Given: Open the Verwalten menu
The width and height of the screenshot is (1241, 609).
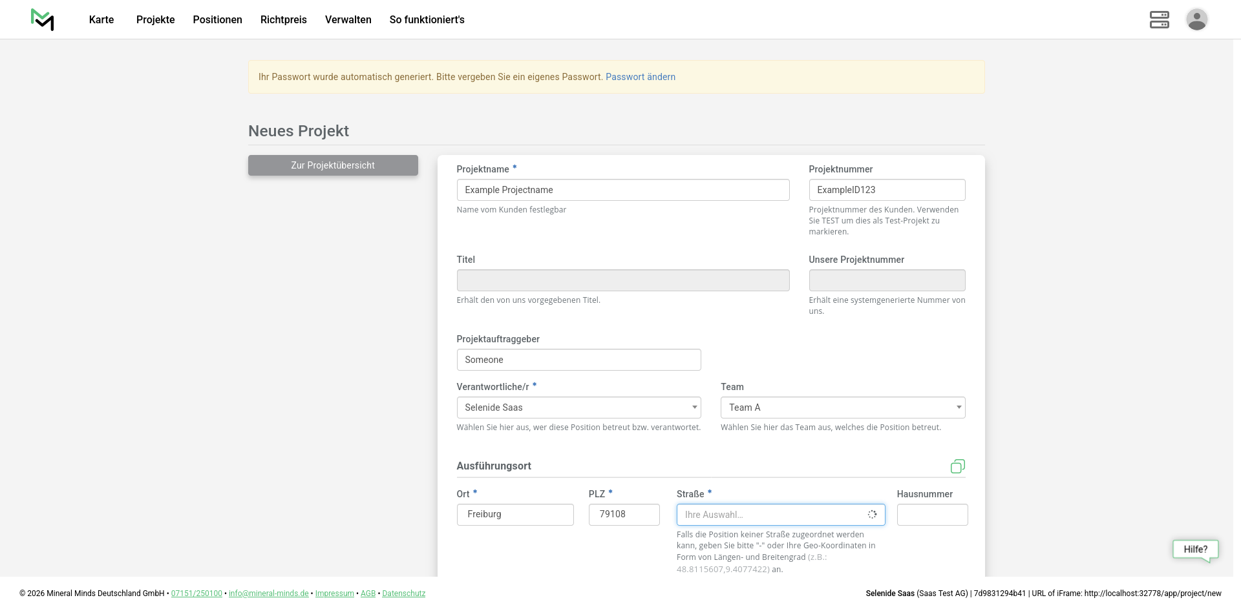Looking at the screenshot, I should [348, 20].
